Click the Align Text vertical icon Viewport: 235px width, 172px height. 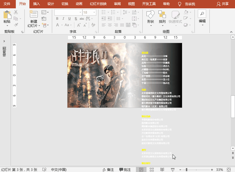[134, 19]
